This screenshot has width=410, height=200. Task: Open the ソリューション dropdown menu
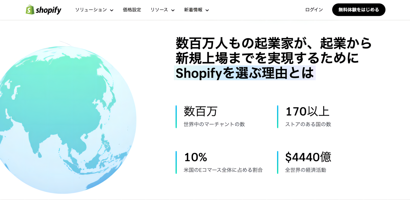click(91, 10)
